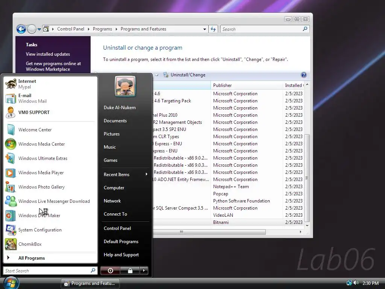Open Duke Al-Nukem user folder
The height and width of the screenshot is (289, 385).
click(120, 108)
